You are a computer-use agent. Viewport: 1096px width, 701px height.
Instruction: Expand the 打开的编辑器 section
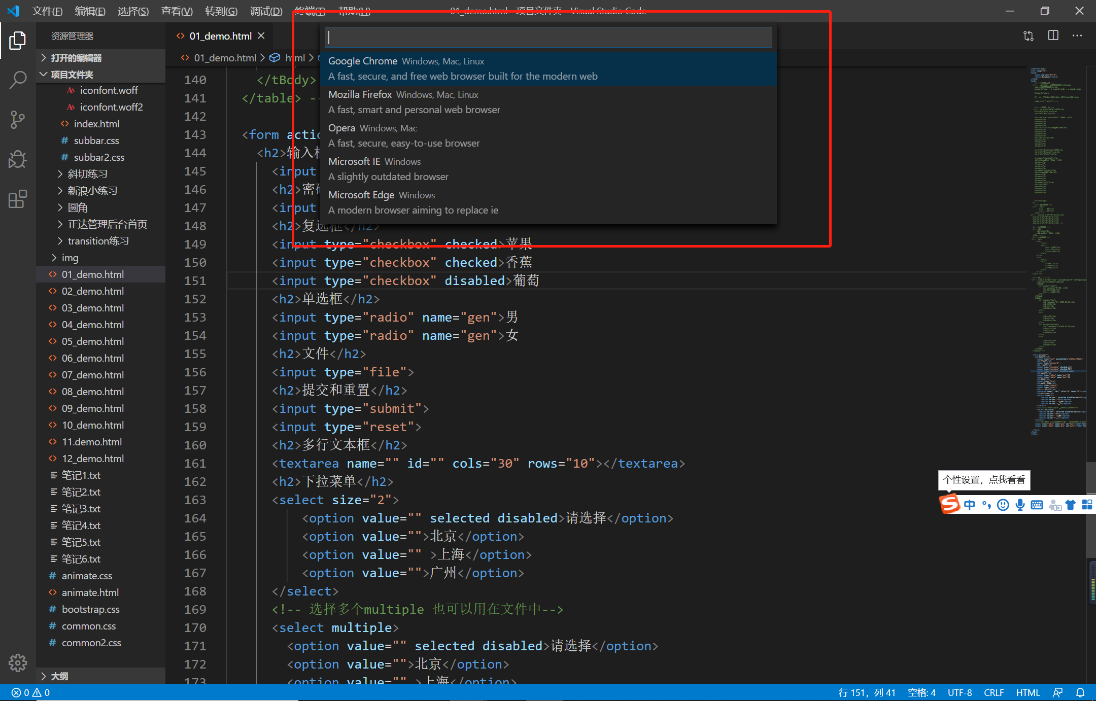coord(76,58)
